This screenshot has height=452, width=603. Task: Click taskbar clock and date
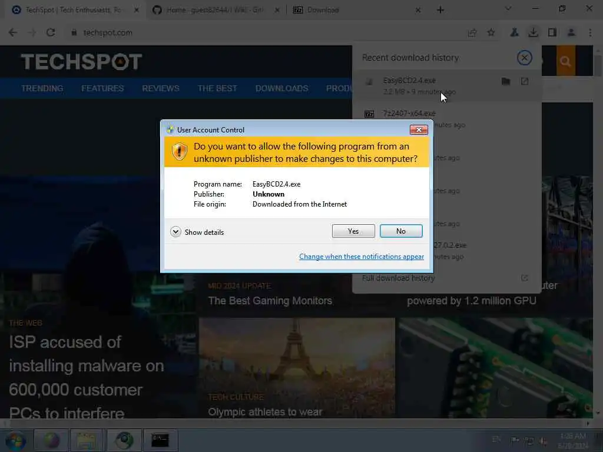572,440
